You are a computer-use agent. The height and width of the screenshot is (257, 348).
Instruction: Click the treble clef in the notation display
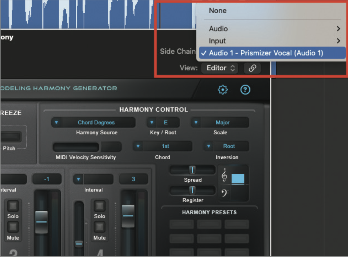[x=224, y=174]
